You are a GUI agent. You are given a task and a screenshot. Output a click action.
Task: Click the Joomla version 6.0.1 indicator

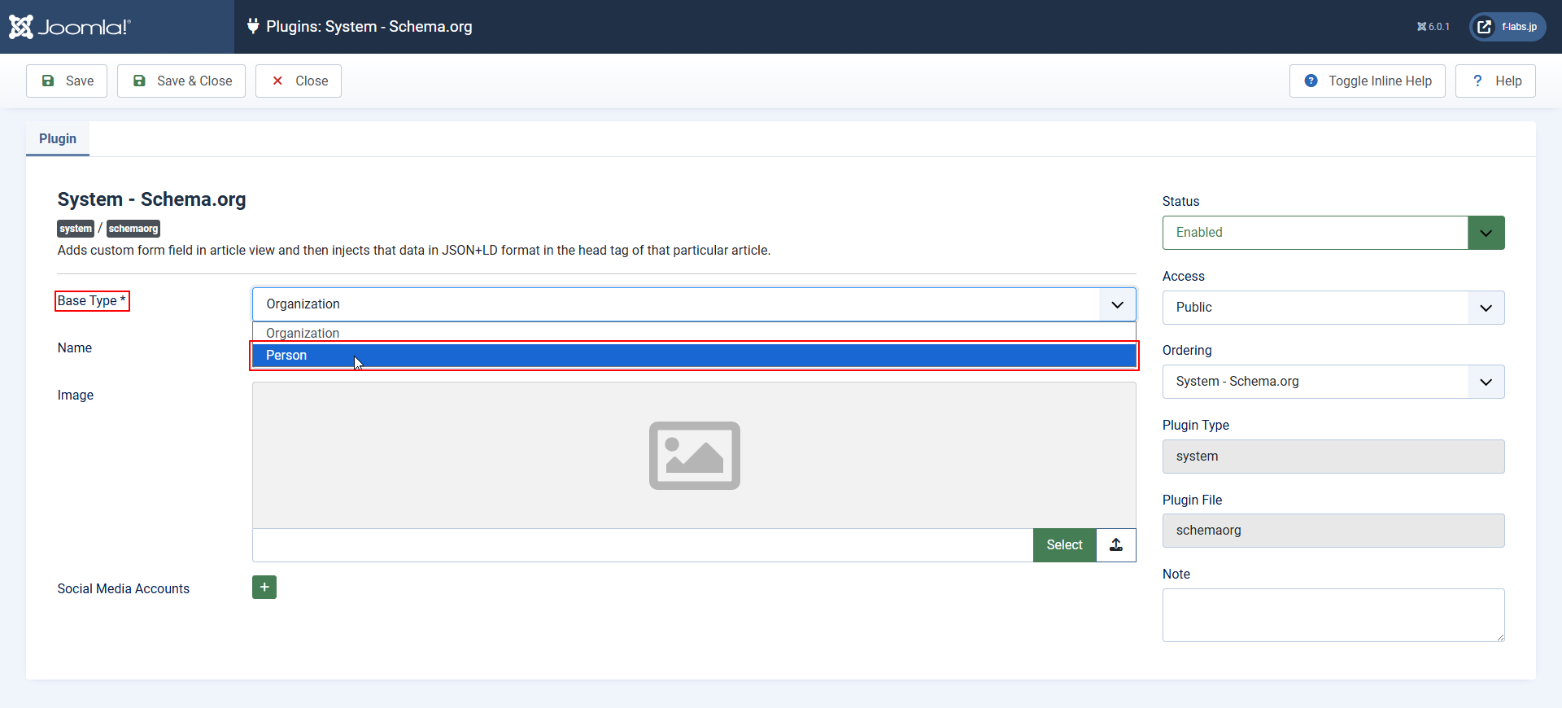1433,27
